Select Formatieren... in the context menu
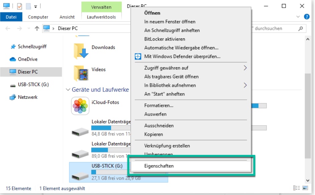Screen dimensions: 315x195 (159, 106)
